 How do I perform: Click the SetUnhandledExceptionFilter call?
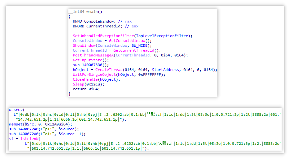(x=103, y=36)
